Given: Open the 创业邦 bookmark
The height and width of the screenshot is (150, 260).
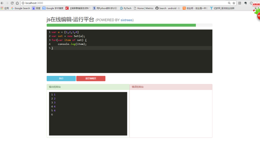Looking at the screenshot, I should point(195,8).
